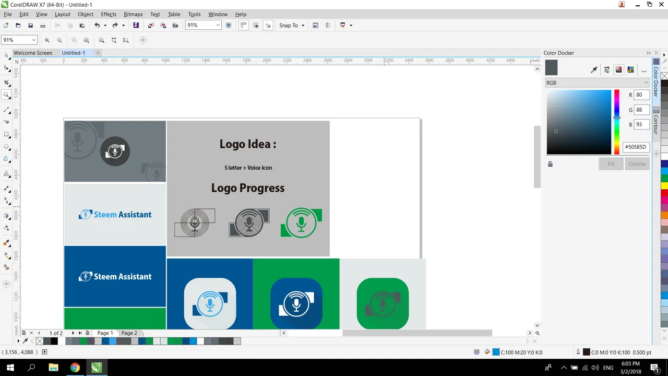Click the New document icon

pyautogui.click(x=6, y=25)
